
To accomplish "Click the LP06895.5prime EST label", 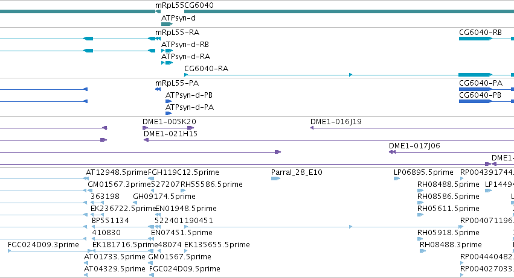I will 423,172.
